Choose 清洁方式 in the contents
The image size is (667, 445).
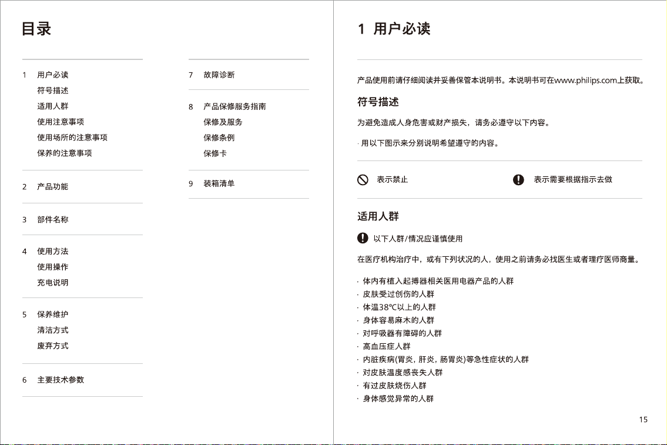[53, 330]
